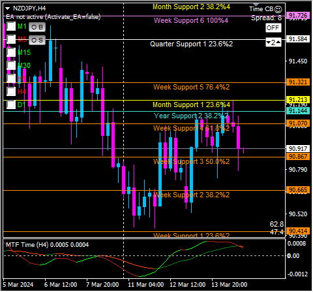This screenshot has height=292, width=313.
Task: Toggle the OFF button
Action: click(x=273, y=28)
